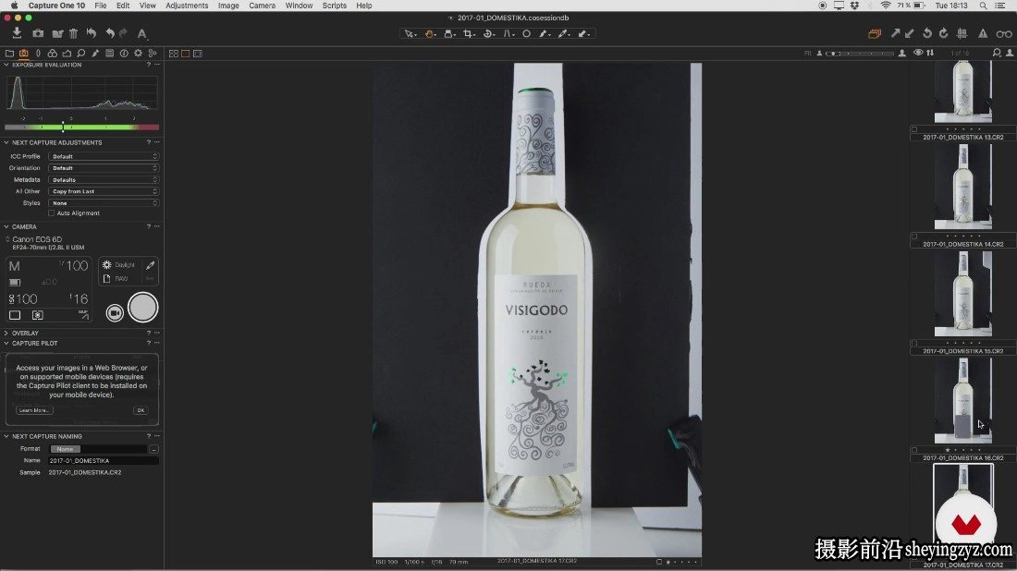Select the Library folder tool tab
This screenshot has height=571, width=1017.
[x=9, y=54]
